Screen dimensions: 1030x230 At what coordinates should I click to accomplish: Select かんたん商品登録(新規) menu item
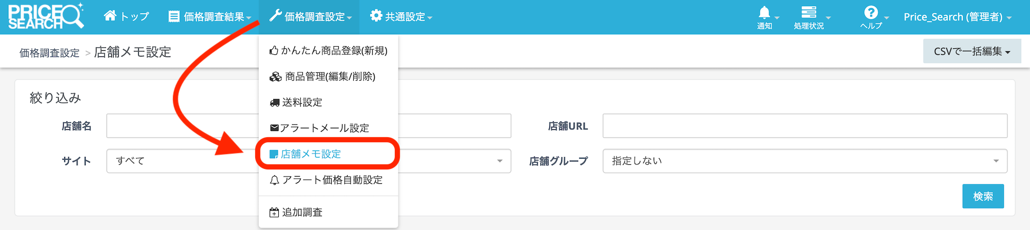coord(329,51)
